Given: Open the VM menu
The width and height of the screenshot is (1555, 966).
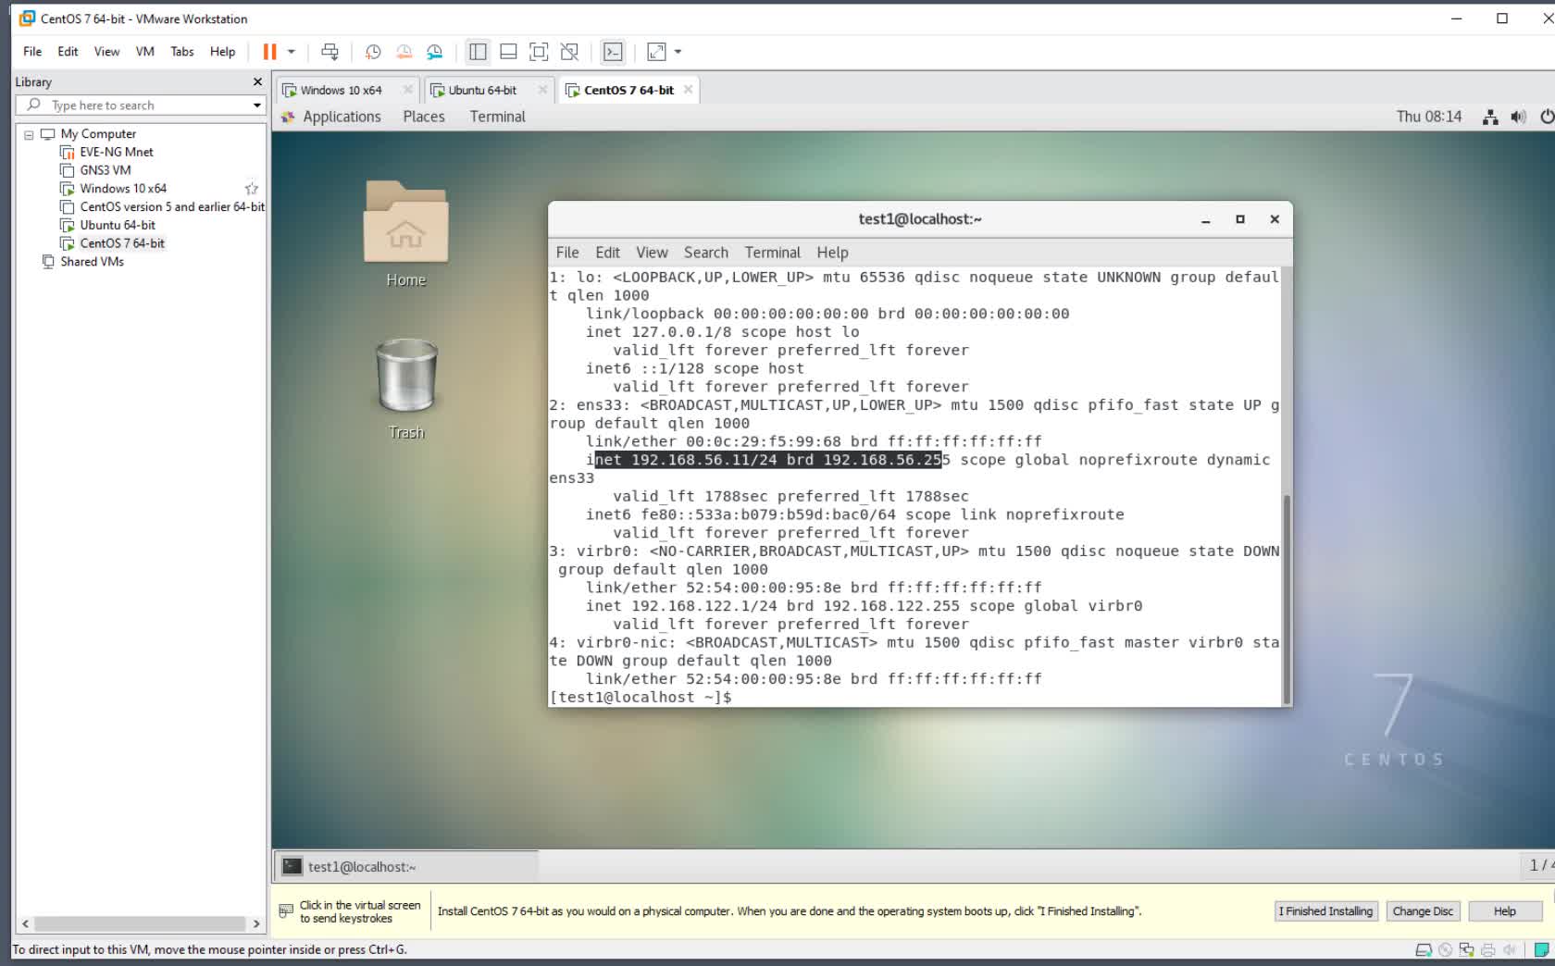Looking at the screenshot, I should click(144, 52).
